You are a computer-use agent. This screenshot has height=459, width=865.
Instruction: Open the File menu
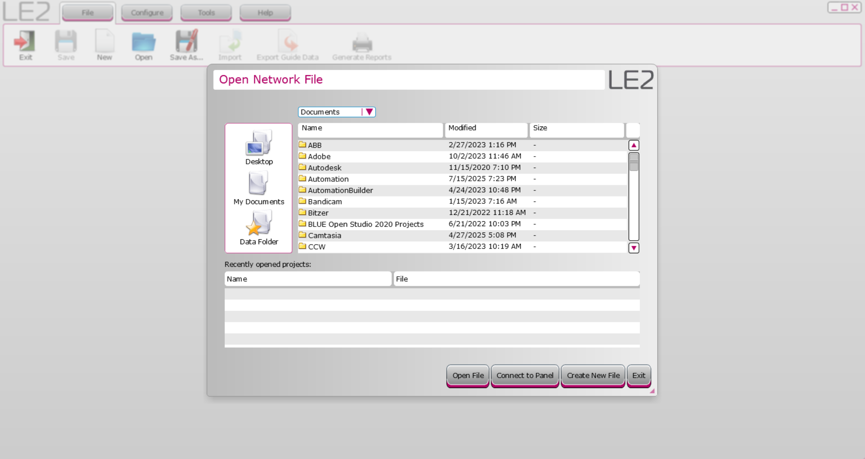pos(87,12)
